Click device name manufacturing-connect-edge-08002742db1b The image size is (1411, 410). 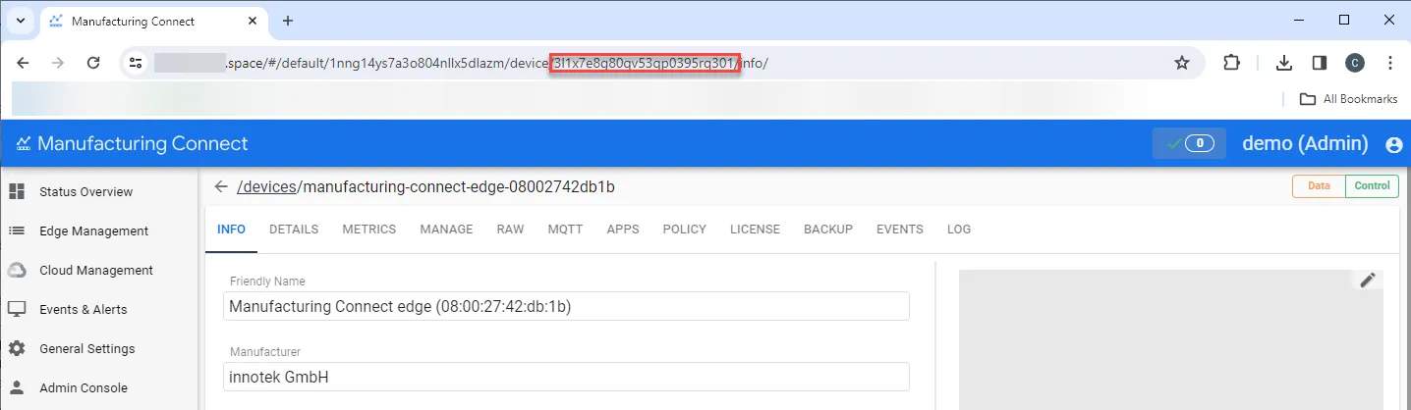click(460, 186)
